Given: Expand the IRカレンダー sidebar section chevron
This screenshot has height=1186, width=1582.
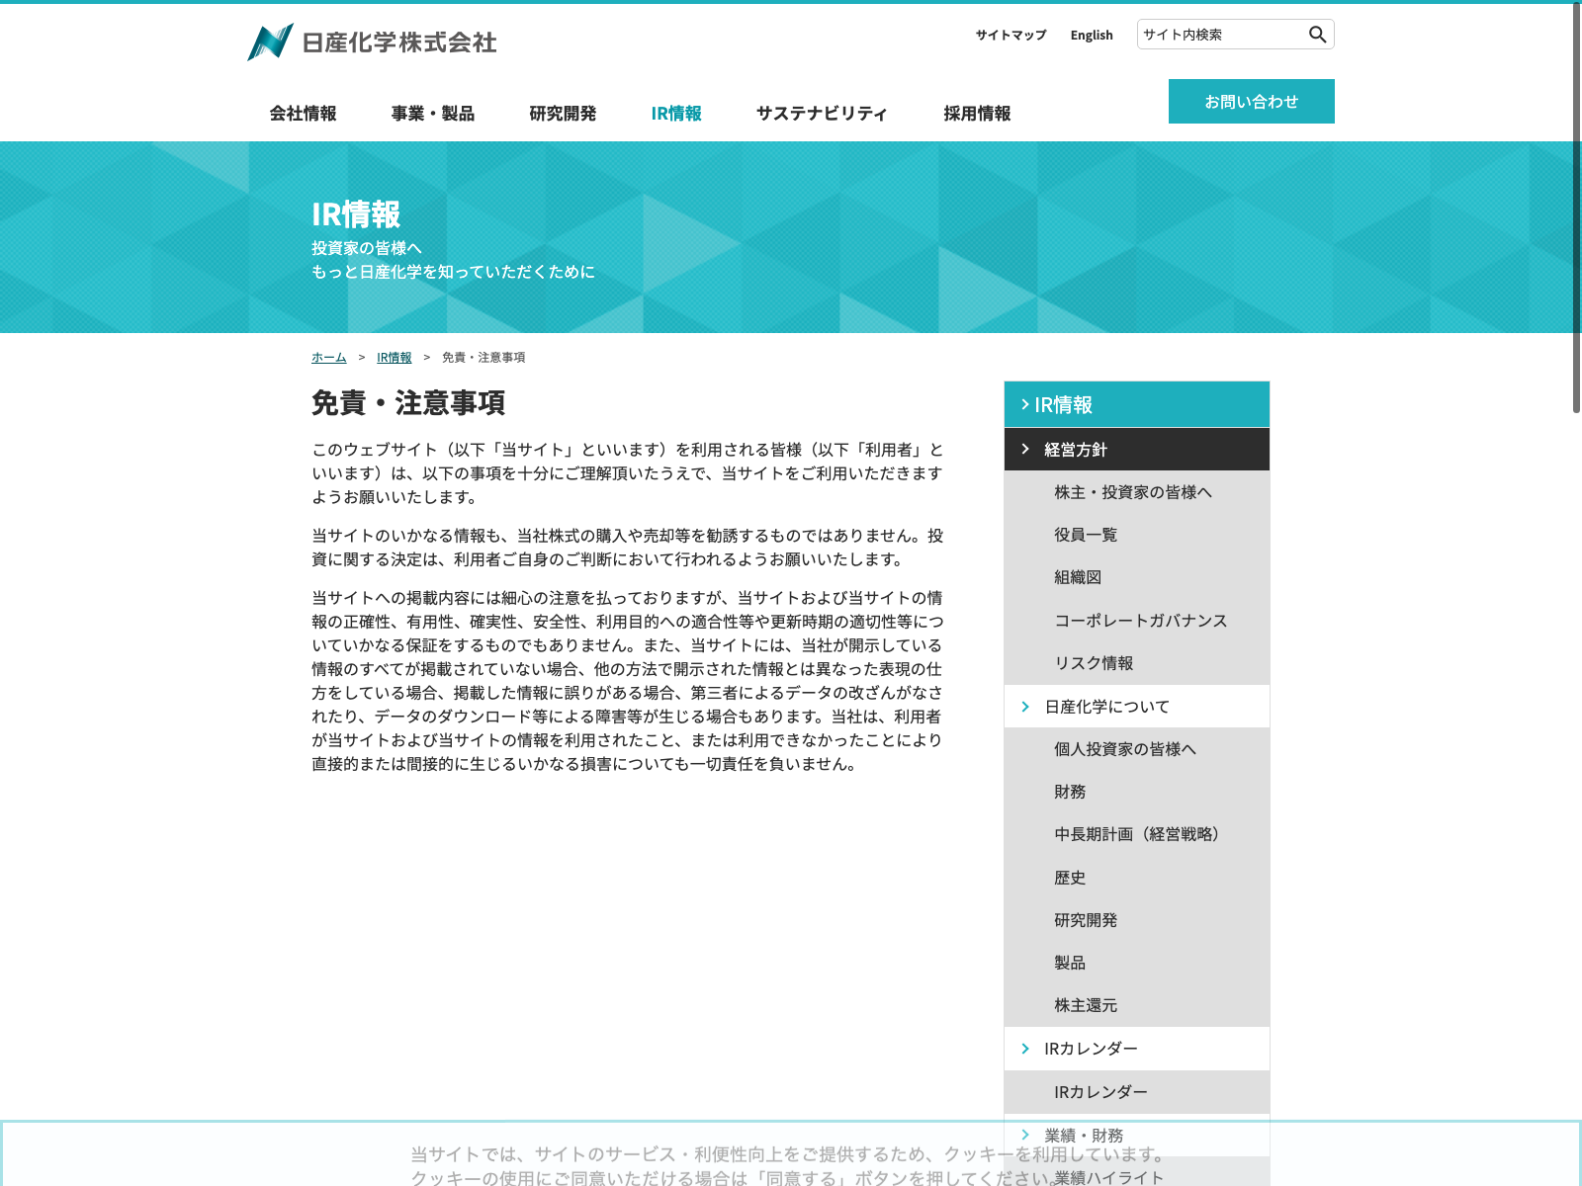Looking at the screenshot, I should [1024, 1049].
